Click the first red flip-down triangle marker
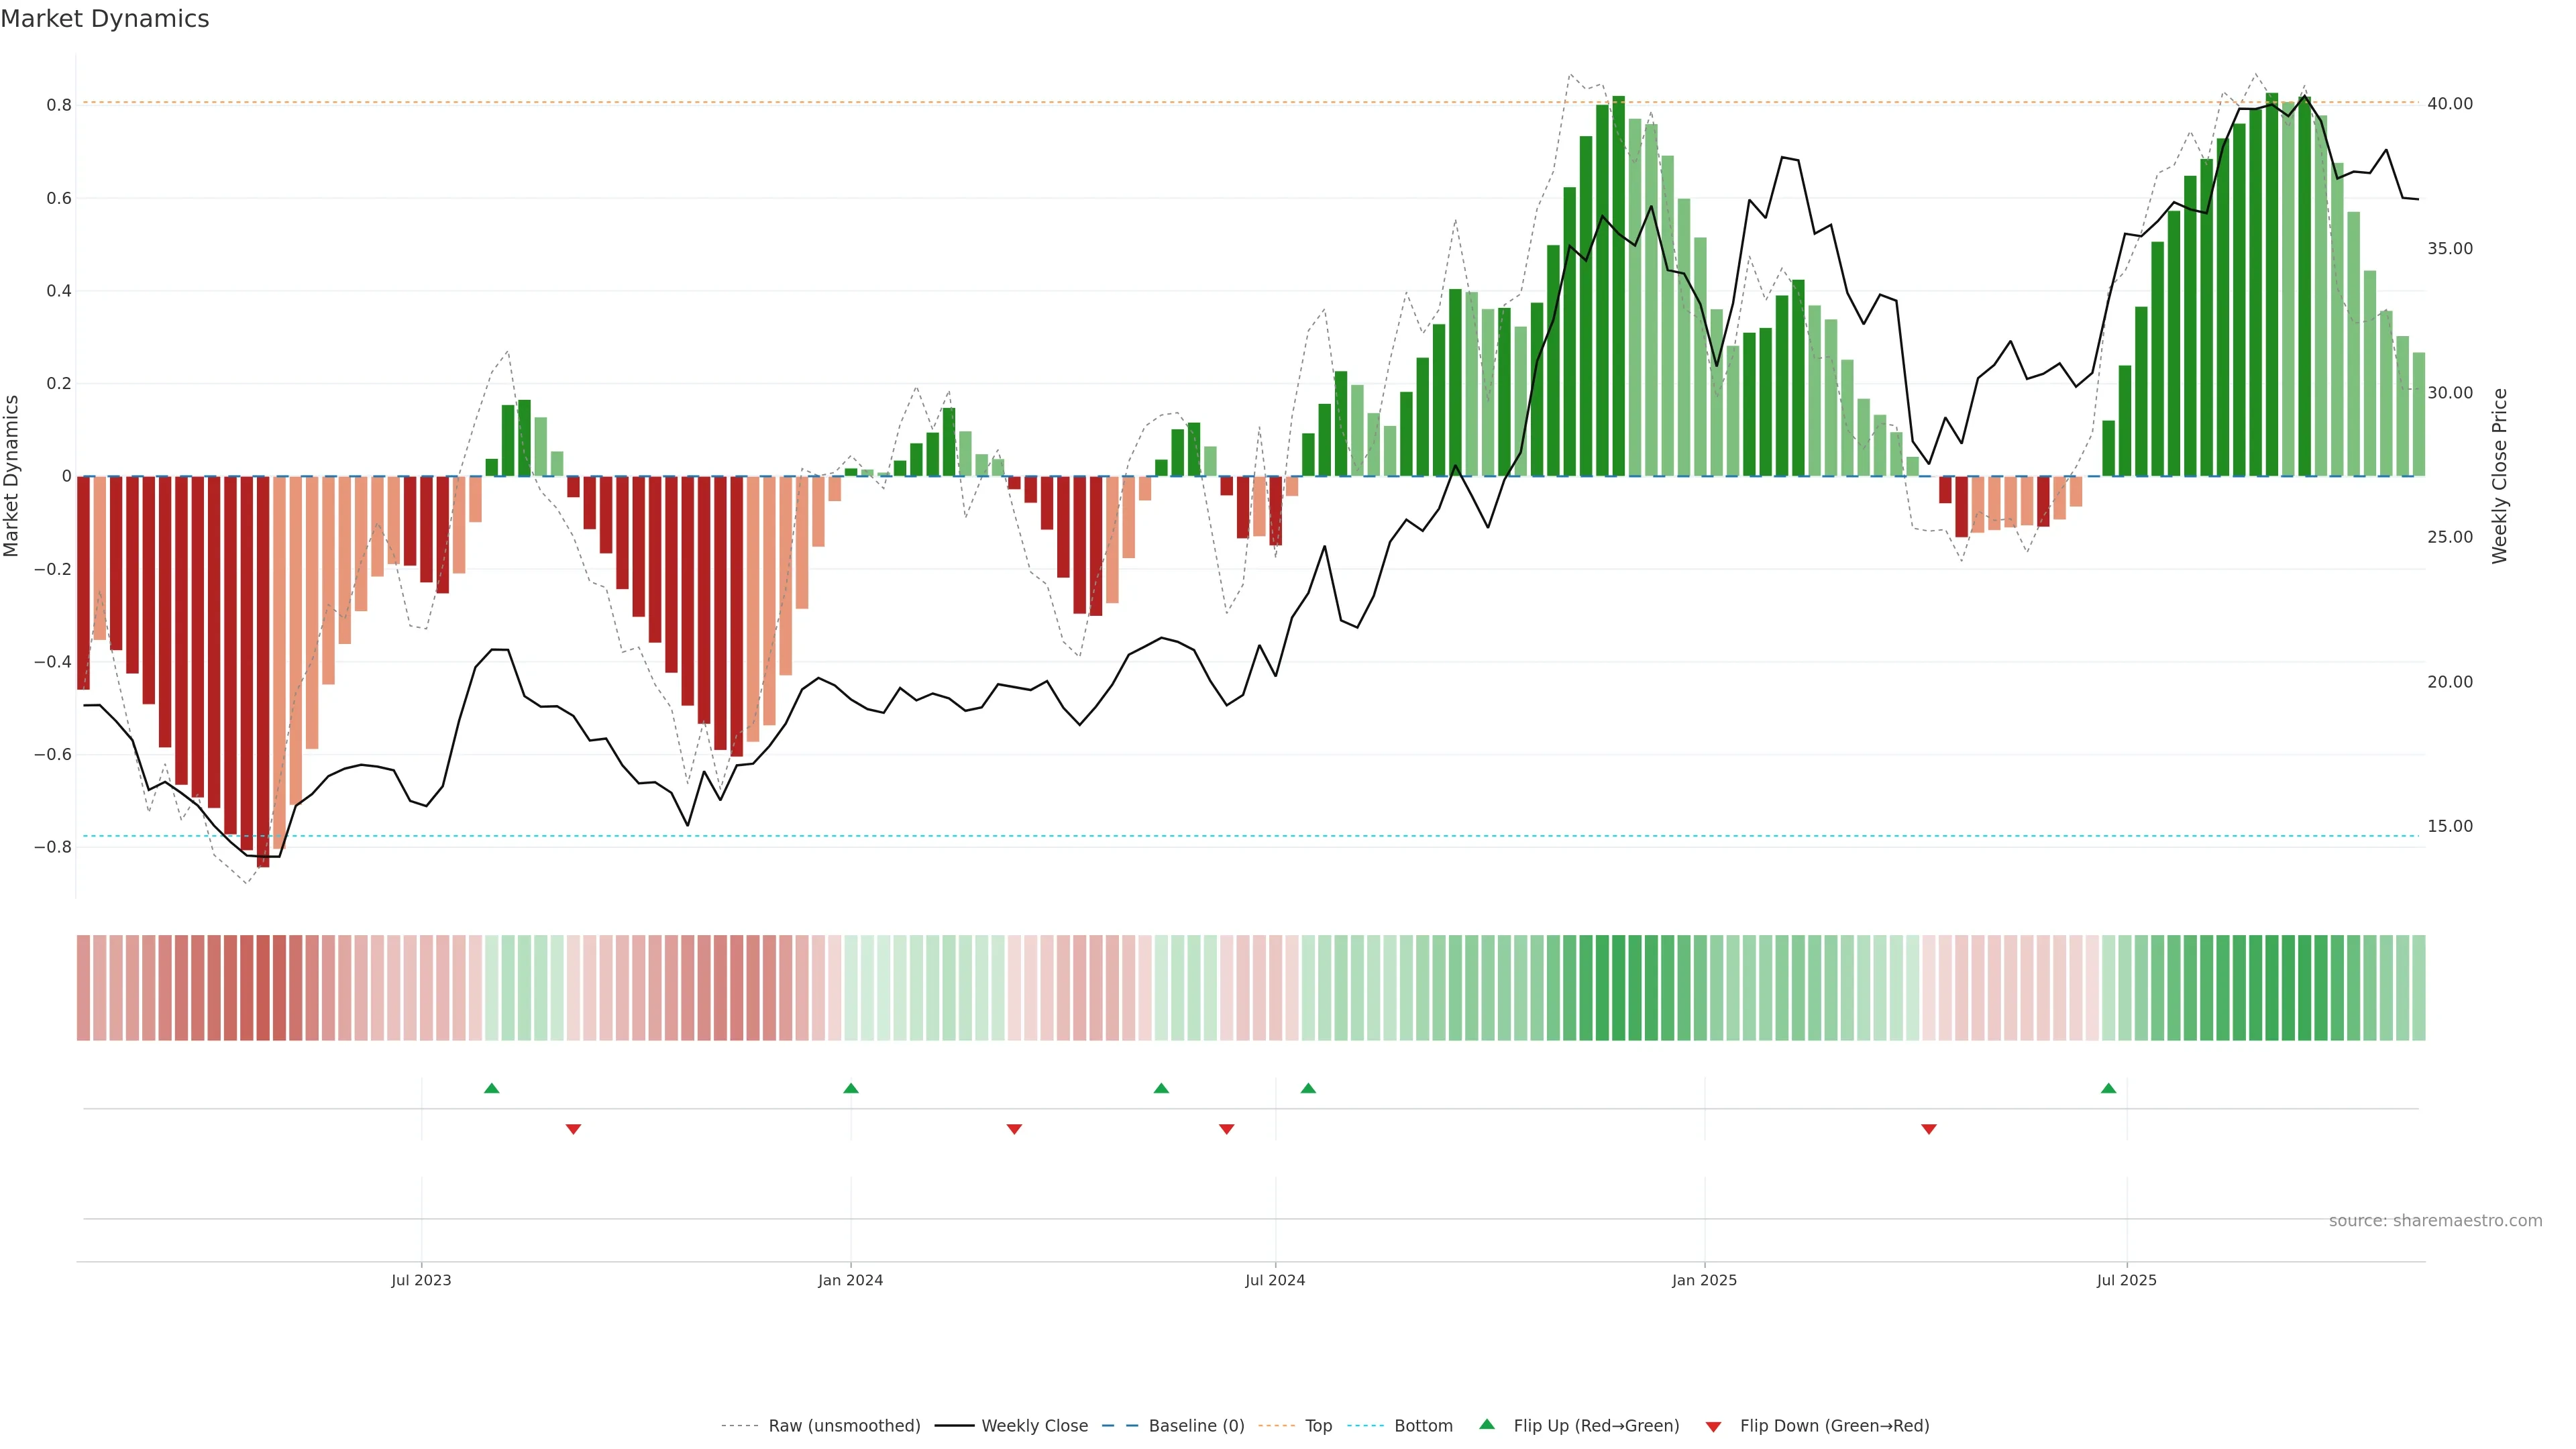 tap(573, 1129)
